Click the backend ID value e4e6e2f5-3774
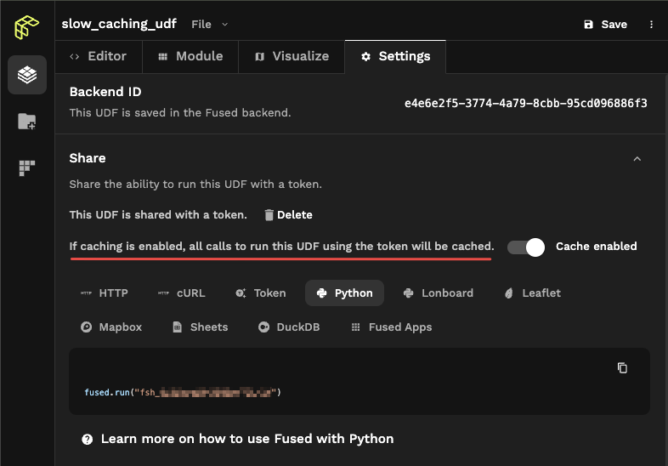Viewport: 668px width, 466px height. click(526, 103)
